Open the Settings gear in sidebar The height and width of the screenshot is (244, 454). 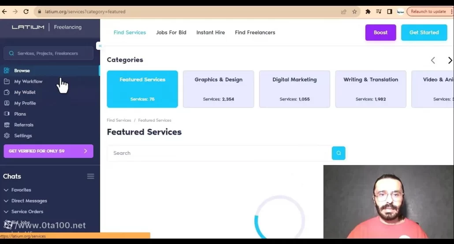7,136
